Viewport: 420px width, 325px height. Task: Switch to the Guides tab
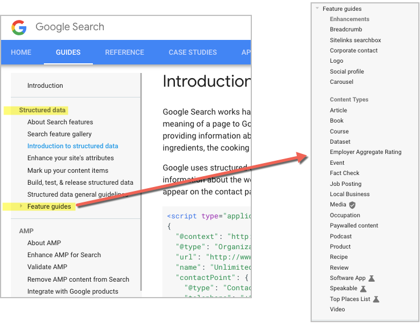pos(68,52)
